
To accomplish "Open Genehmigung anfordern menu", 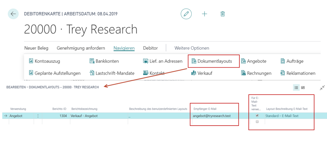I will click(81, 48).
